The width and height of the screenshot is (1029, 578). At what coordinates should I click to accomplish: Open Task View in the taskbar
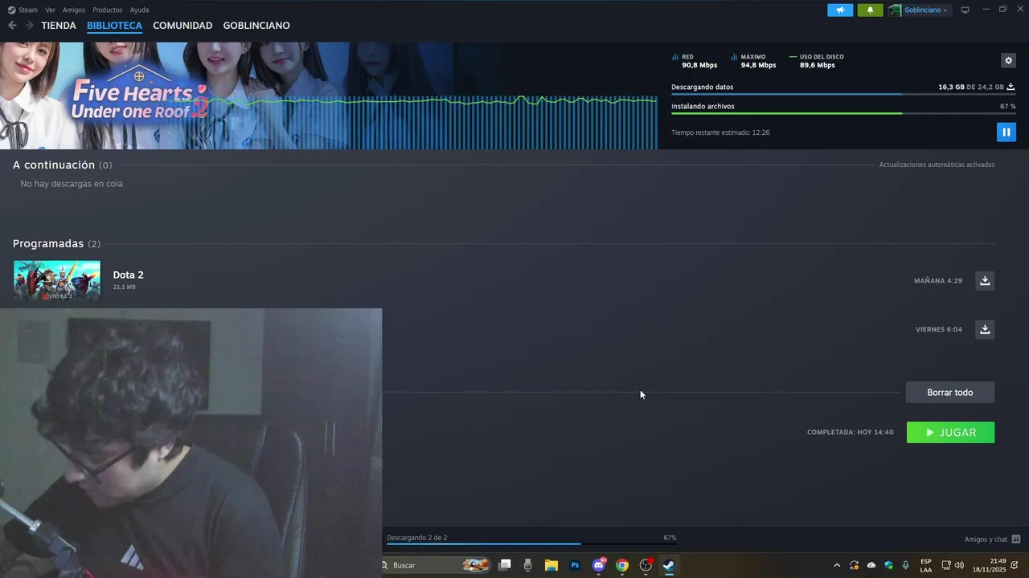505,565
